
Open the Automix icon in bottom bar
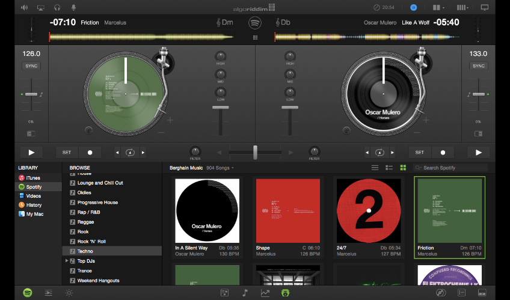click(49, 293)
